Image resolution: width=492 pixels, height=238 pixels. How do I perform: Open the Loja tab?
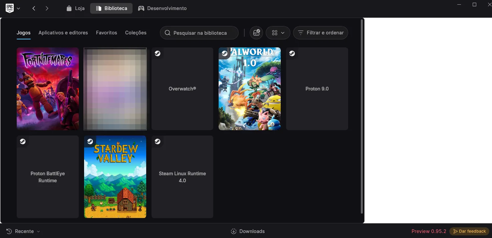(75, 8)
